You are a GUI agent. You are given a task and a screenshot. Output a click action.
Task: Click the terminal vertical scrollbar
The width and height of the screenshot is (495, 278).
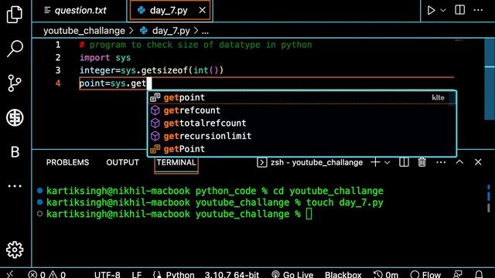coord(488,198)
